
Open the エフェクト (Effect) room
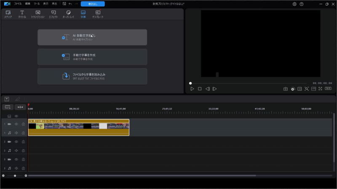[53, 14]
